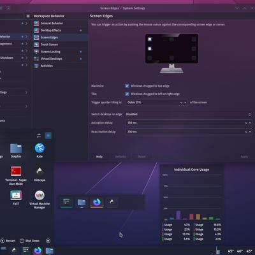Select top-left corner on monitor preview
The width and height of the screenshot is (255, 255).
click(x=150, y=39)
